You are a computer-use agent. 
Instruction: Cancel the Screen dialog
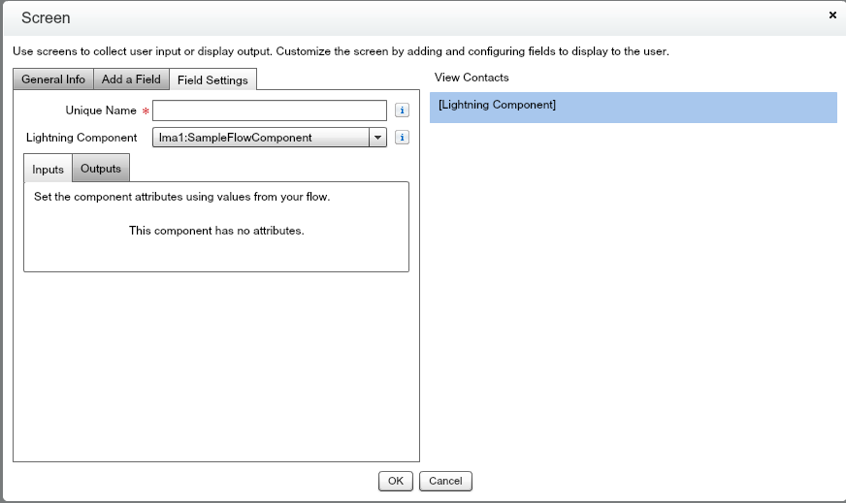445,481
